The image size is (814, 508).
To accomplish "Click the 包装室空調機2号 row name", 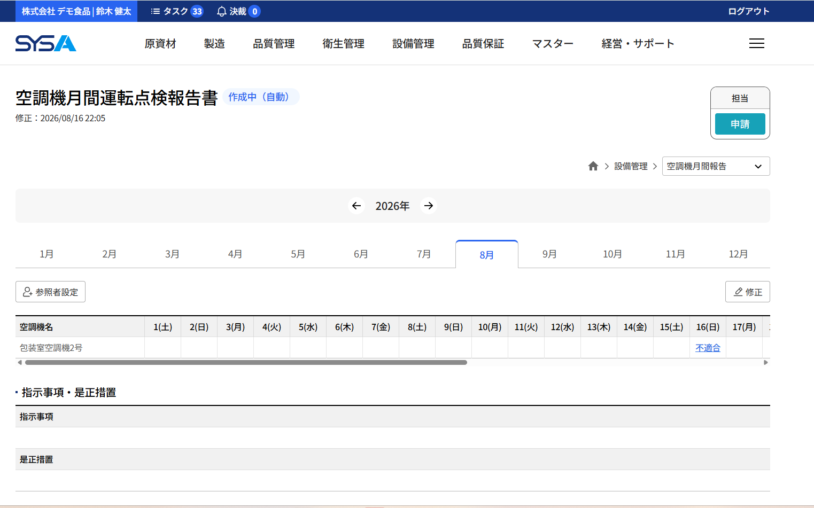I will coord(51,348).
